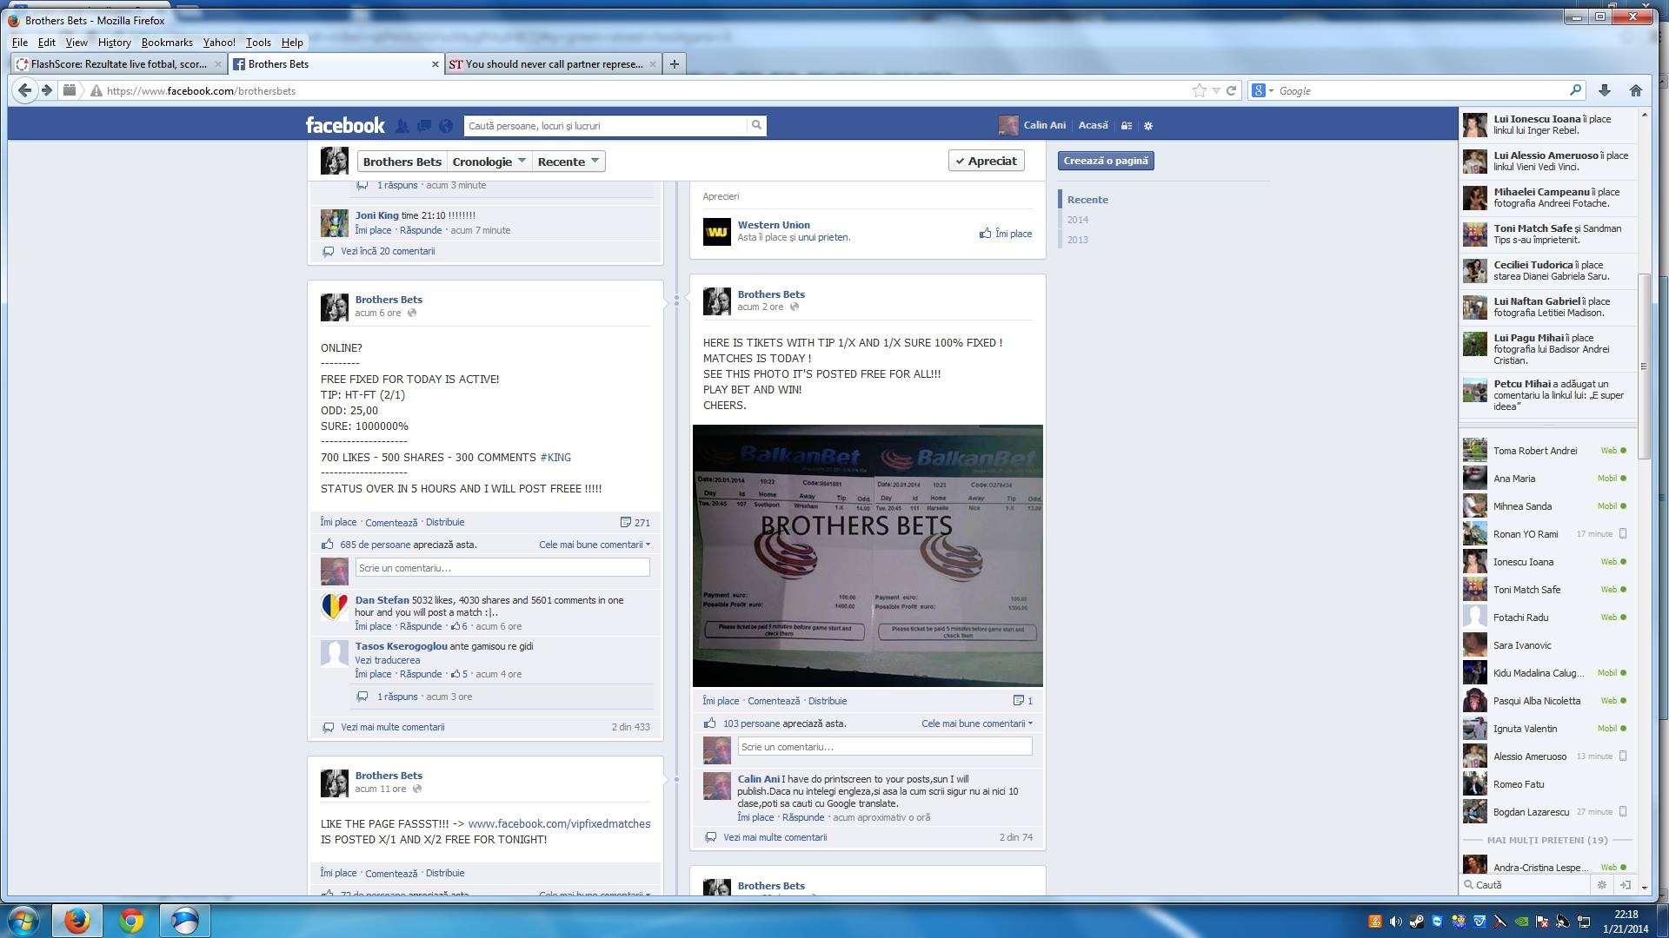Open the File menu
This screenshot has height=938, width=1669.
coord(20,42)
